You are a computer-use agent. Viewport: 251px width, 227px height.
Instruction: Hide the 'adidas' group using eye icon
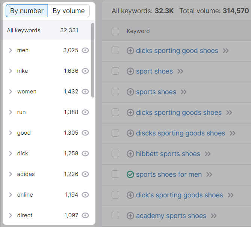(85, 174)
